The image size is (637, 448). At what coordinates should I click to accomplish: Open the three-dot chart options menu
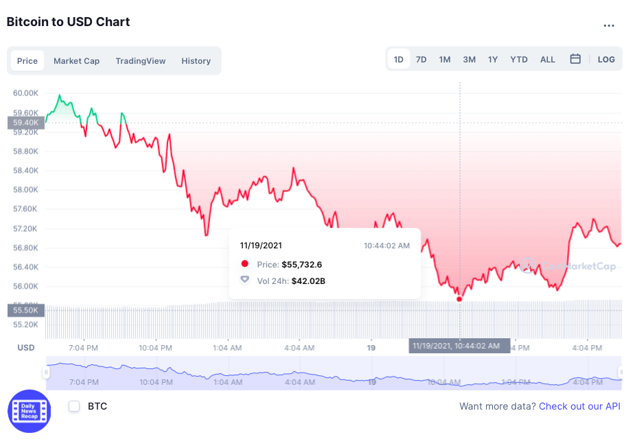click(x=605, y=25)
